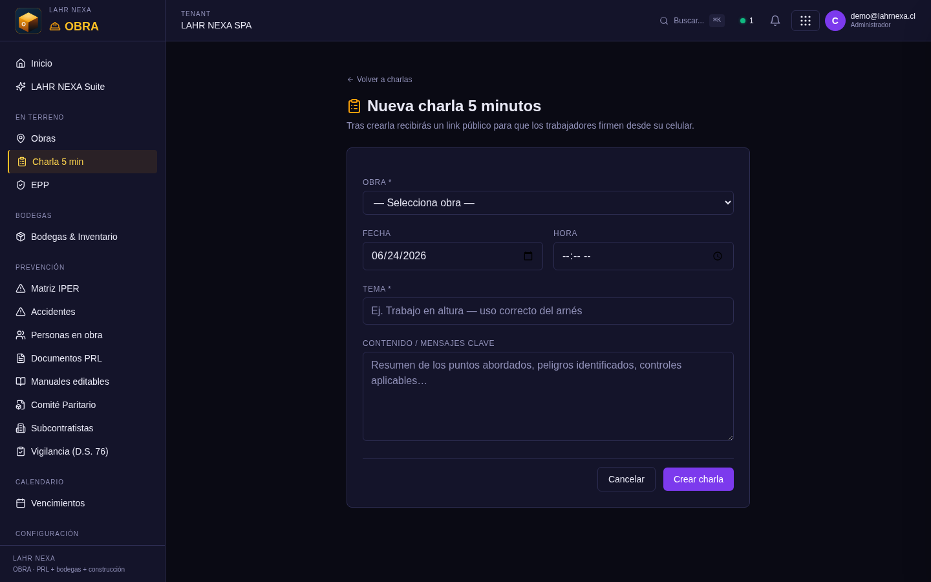Click the LAHR NEXA cube logo
931x582 pixels.
pos(28,21)
